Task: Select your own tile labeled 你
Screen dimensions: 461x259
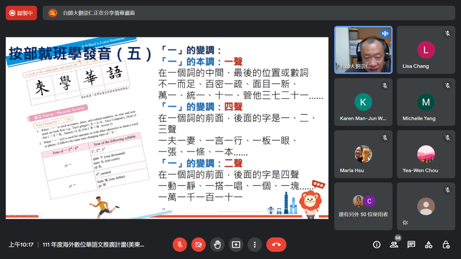Action: [x=426, y=206]
